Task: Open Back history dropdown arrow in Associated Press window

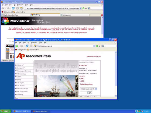Action: (19, 46)
